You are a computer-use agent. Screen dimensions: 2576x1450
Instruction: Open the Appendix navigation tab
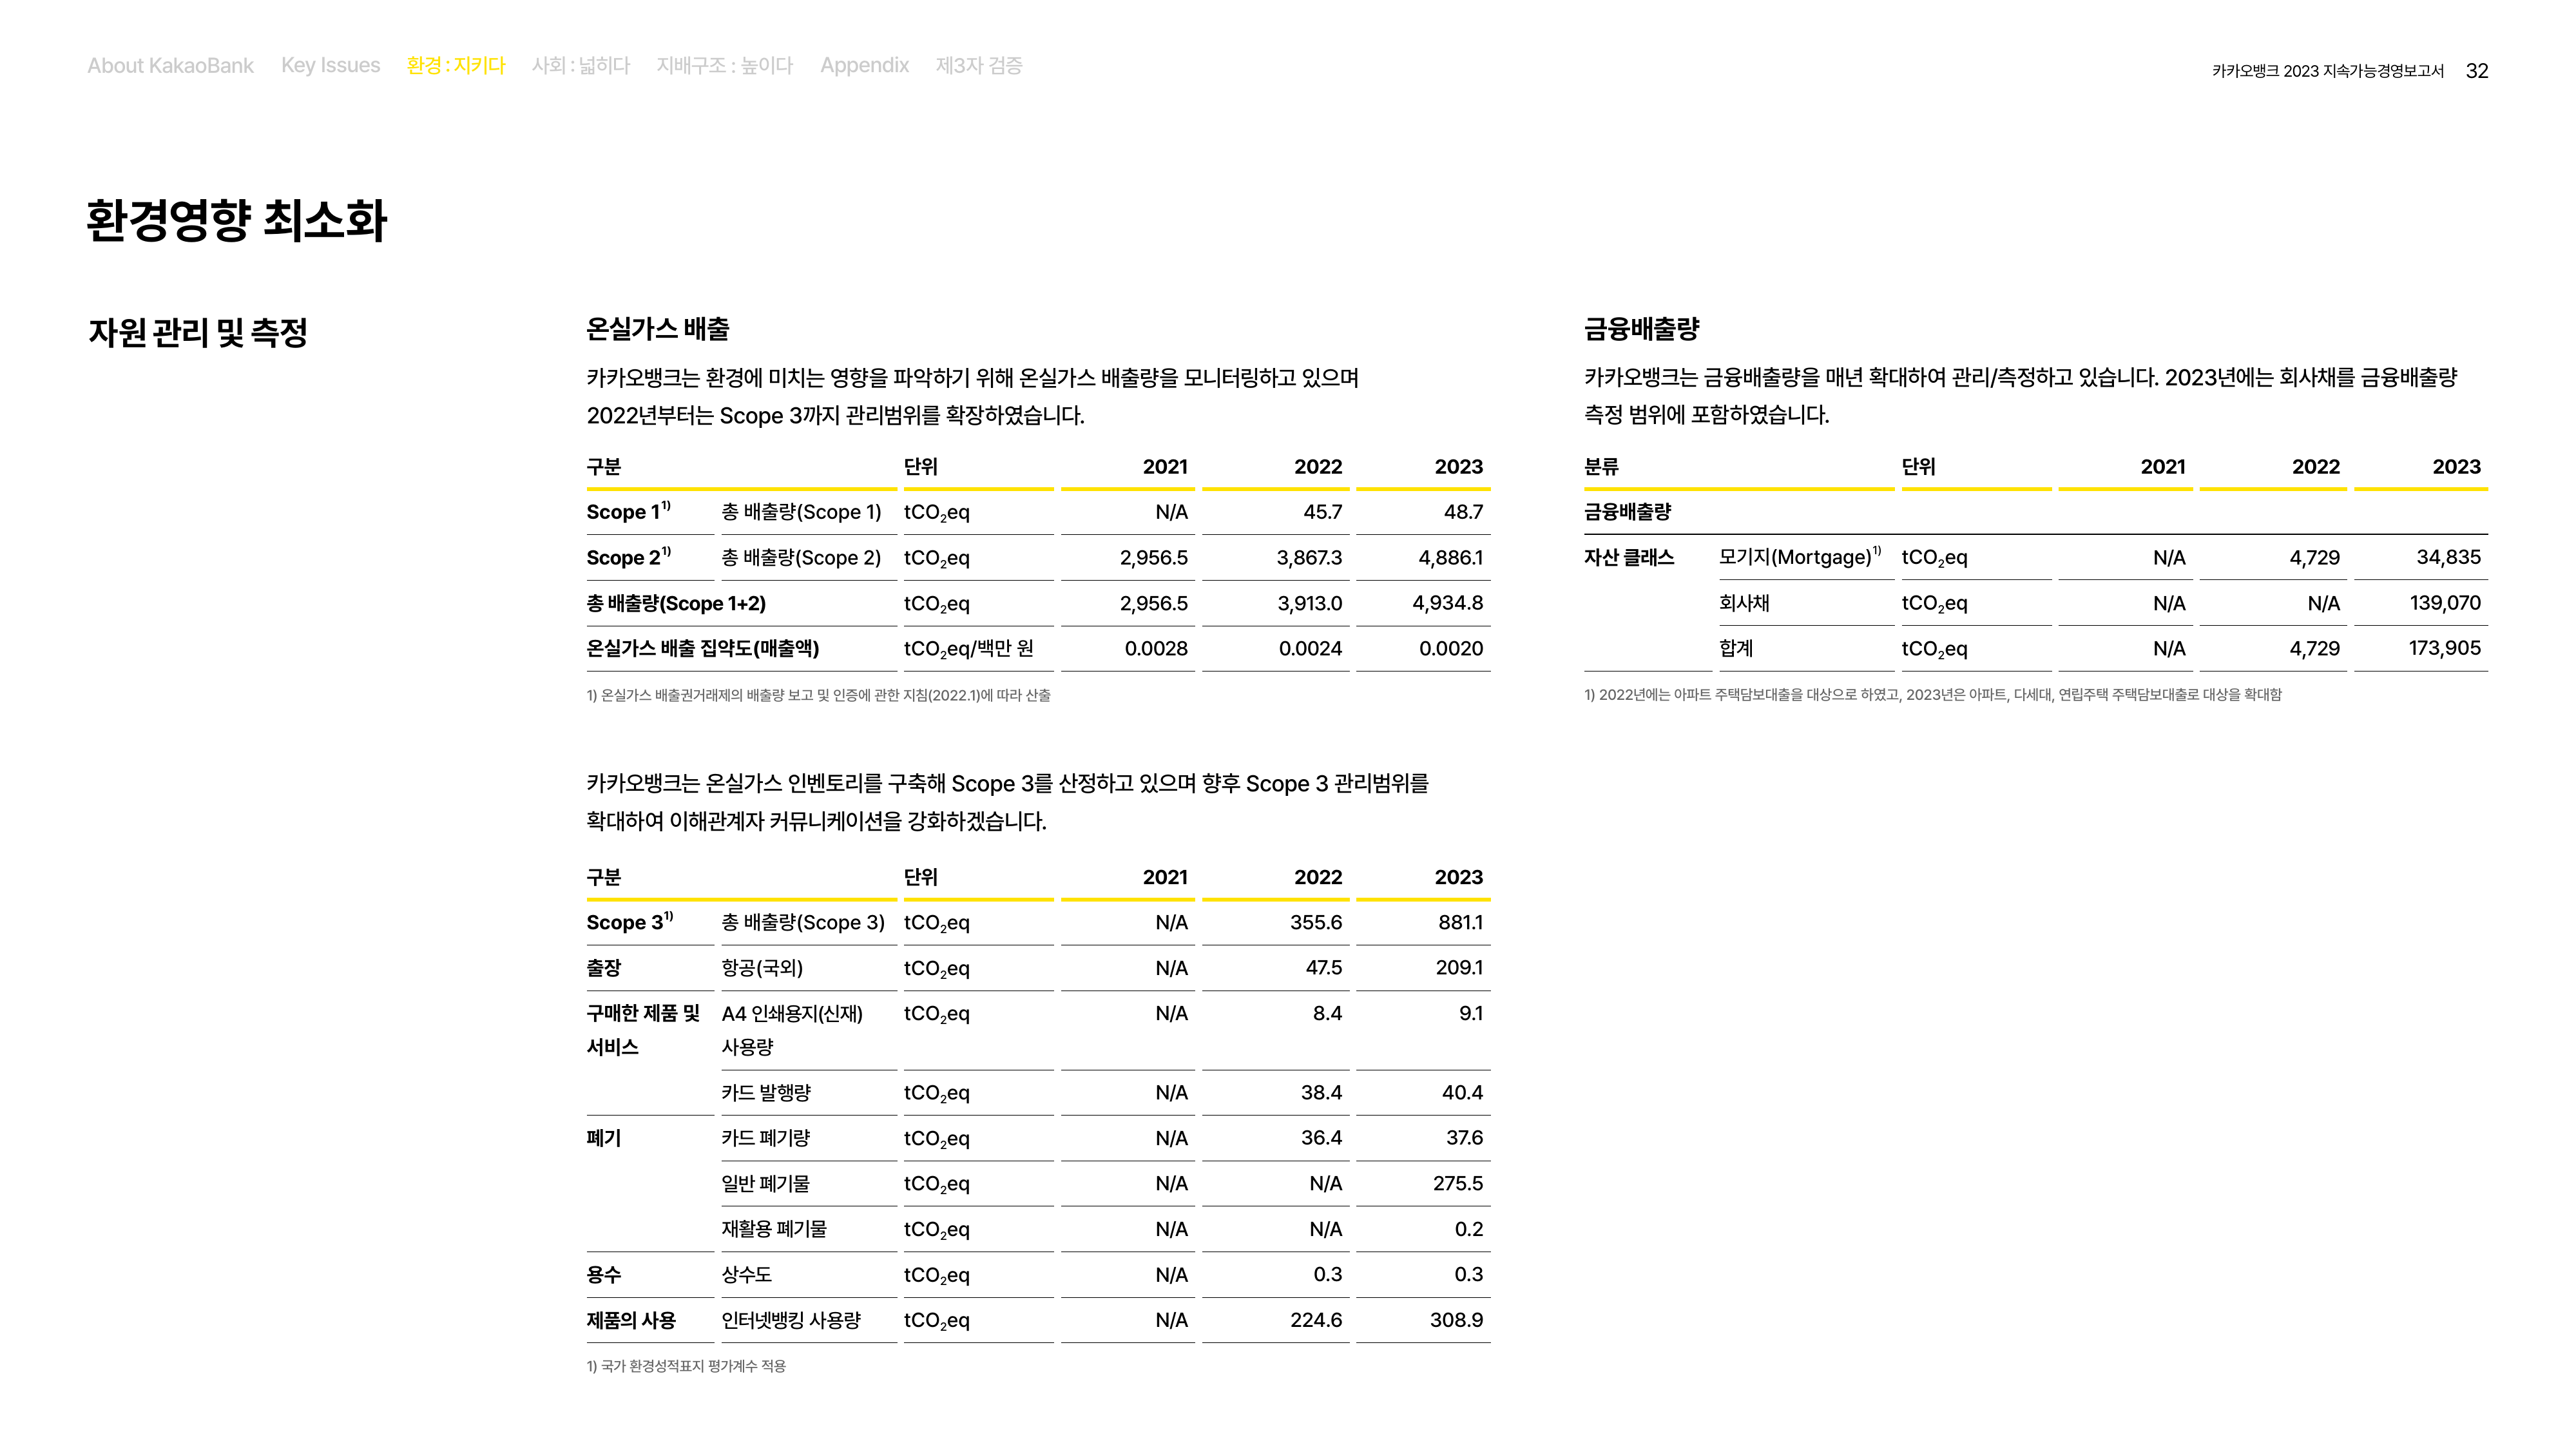tap(864, 66)
